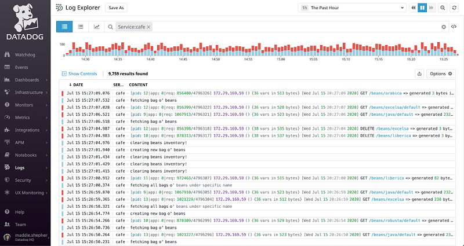Open log row dated 15:27:09.076

coord(258,93)
